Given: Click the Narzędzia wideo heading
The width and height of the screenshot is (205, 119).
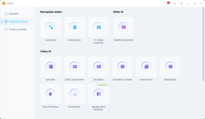Looking at the screenshot, I should 51,12.
